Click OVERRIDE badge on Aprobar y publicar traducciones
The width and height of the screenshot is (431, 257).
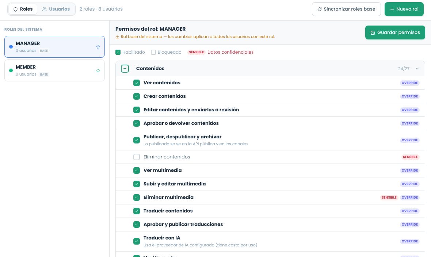(x=409, y=224)
